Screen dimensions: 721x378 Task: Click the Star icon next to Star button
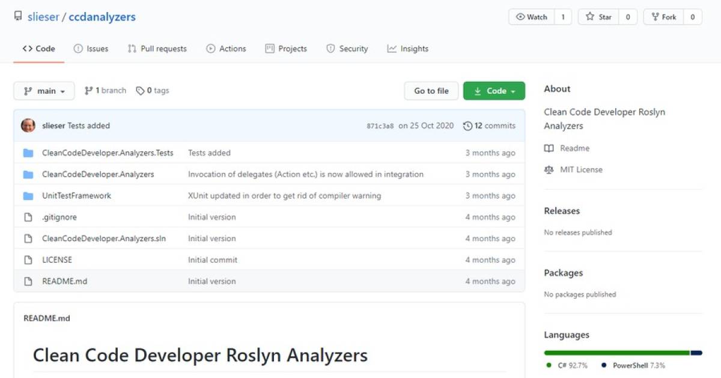coord(590,17)
